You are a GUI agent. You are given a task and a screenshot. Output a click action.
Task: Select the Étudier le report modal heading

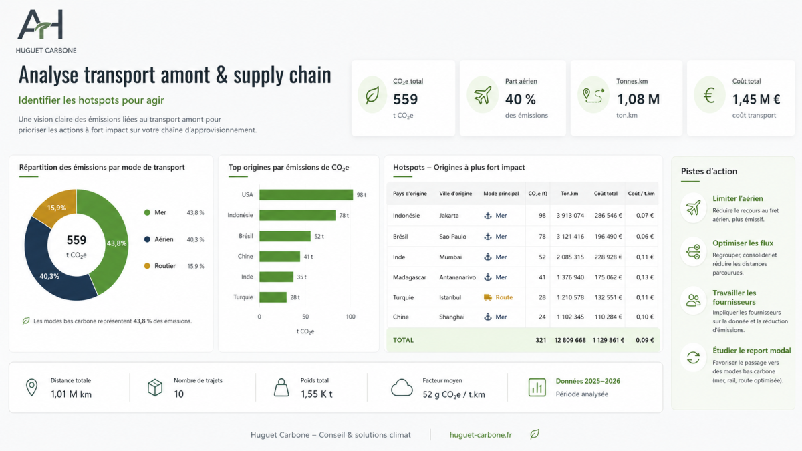pos(752,350)
